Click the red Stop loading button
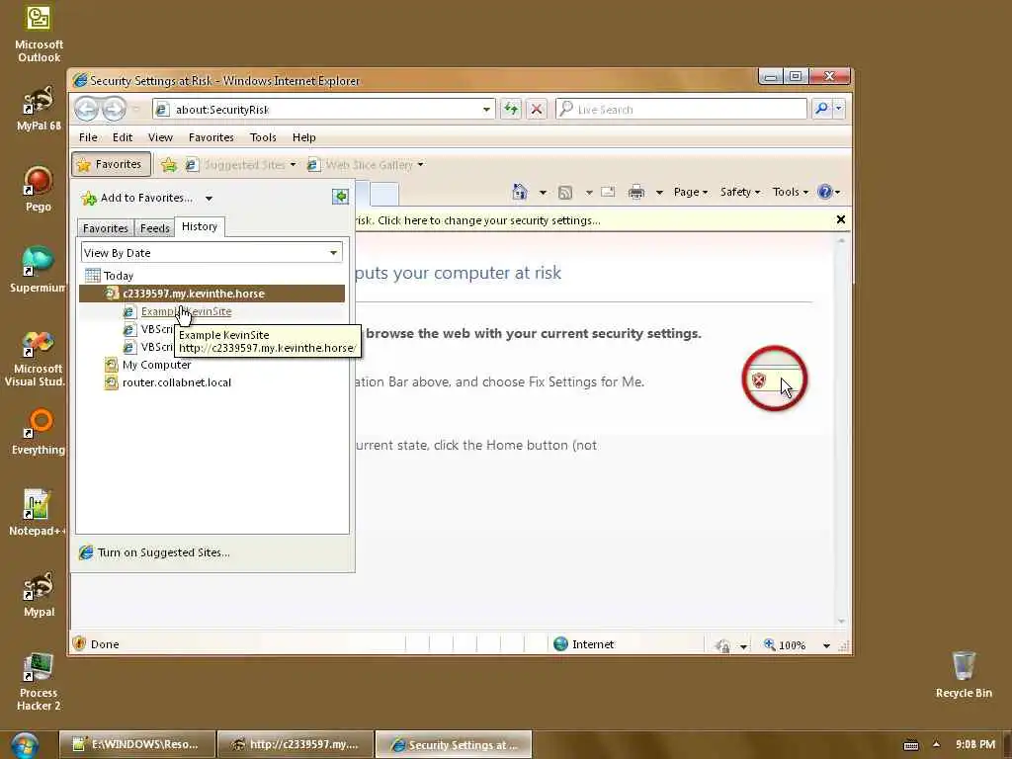This screenshot has height=759, width=1012. click(537, 109)
